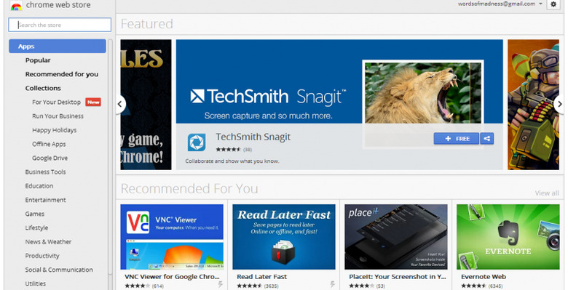Click the New badge beside For Your Desktop
The height and width of the screenshot is (290, 568).
click(93, 102)
